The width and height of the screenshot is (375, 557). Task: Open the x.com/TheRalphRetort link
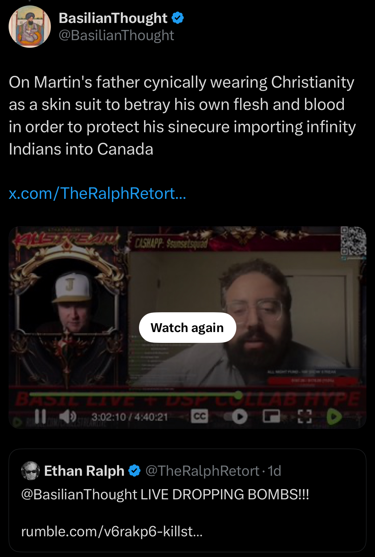pos(97,193)
